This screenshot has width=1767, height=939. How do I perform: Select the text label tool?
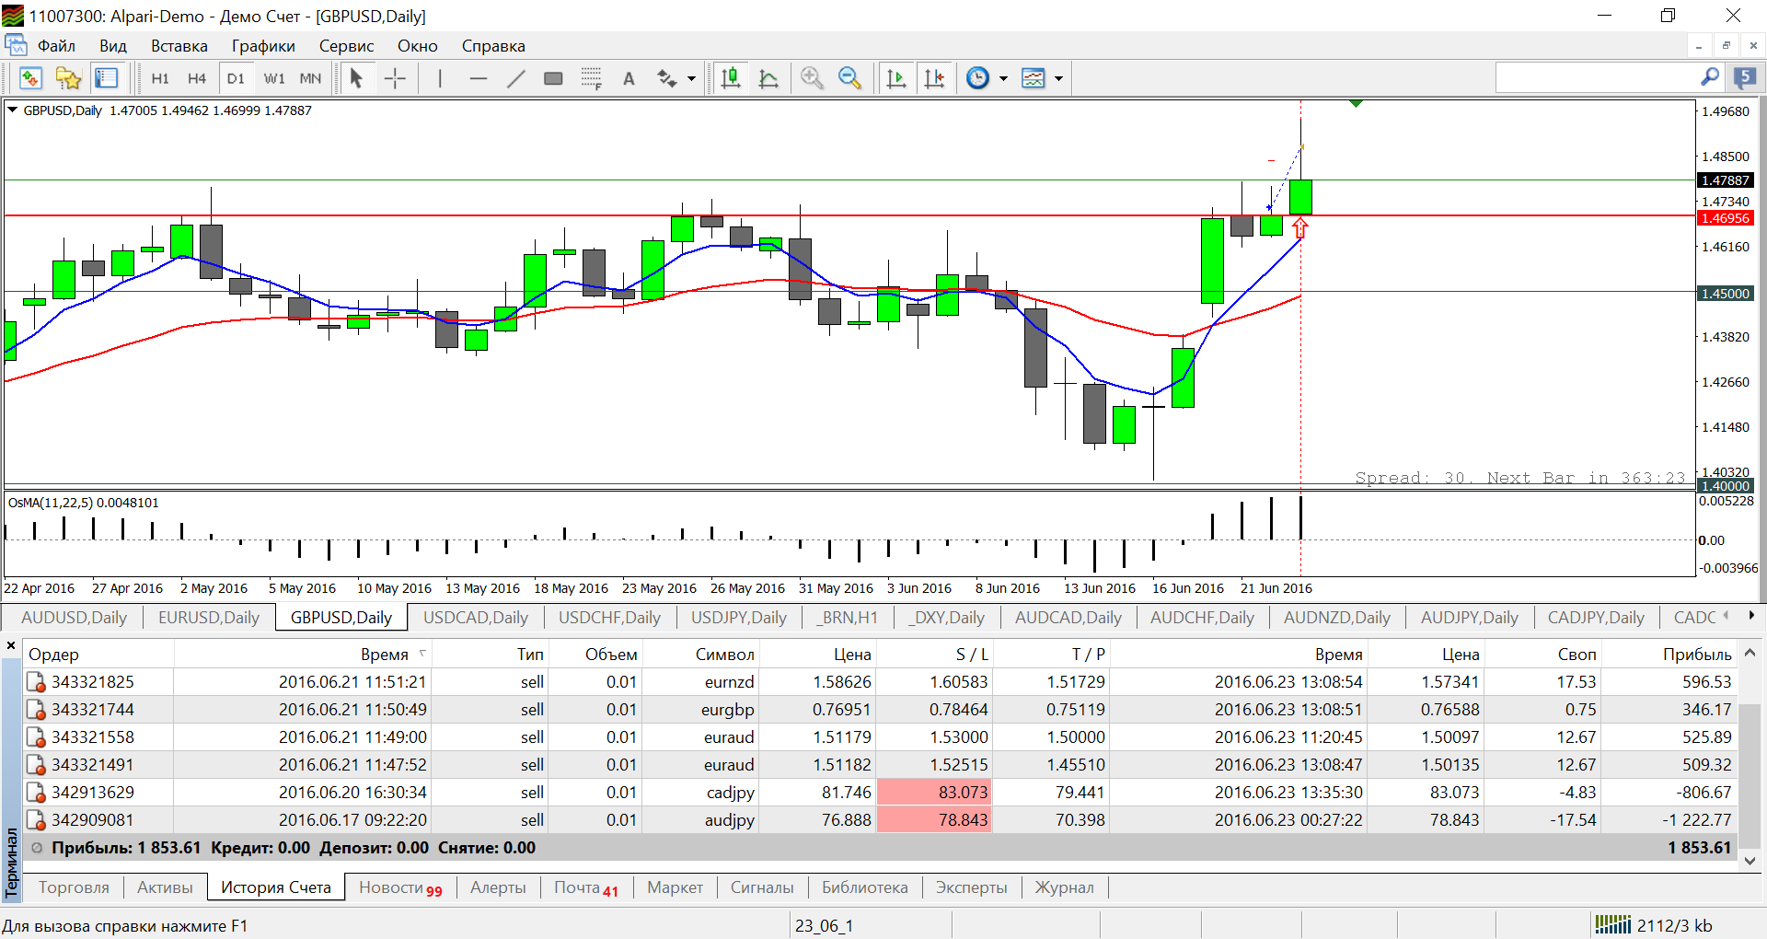[x=629, y=78]
